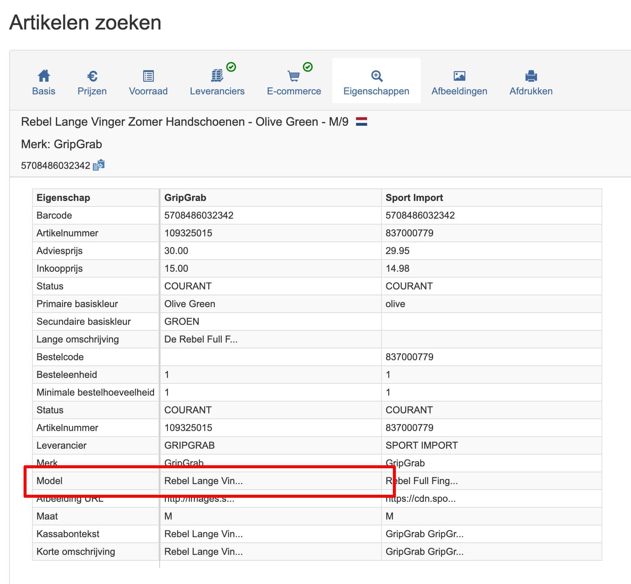Copy barcode with the clipboard icon

pos(99,165)
